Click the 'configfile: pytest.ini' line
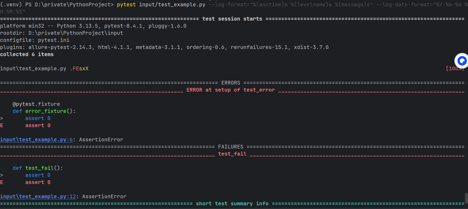468x209 pixels. [35, 40]
